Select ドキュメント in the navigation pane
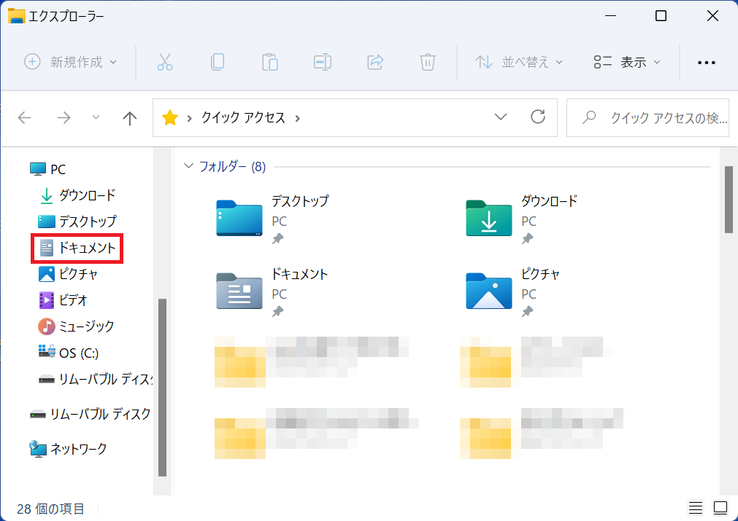The width and height of the screenshot is (738, 521). pos(77,248)
